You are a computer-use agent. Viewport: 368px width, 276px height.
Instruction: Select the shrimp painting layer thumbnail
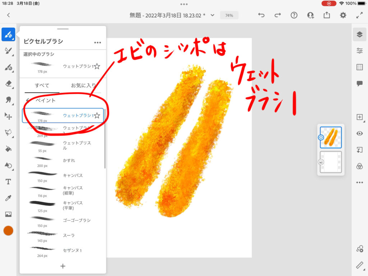(331, 137)
